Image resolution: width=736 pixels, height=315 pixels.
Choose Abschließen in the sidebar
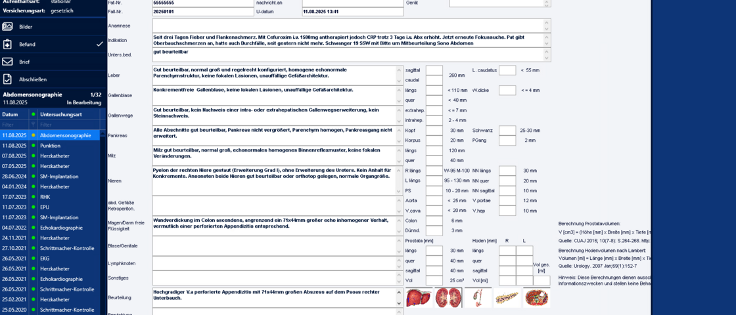[53, 79]
